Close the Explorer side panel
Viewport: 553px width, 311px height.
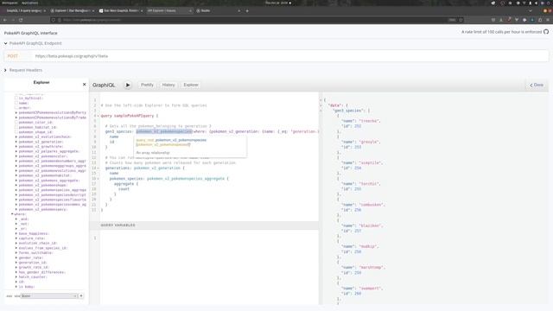coord(85,85)
